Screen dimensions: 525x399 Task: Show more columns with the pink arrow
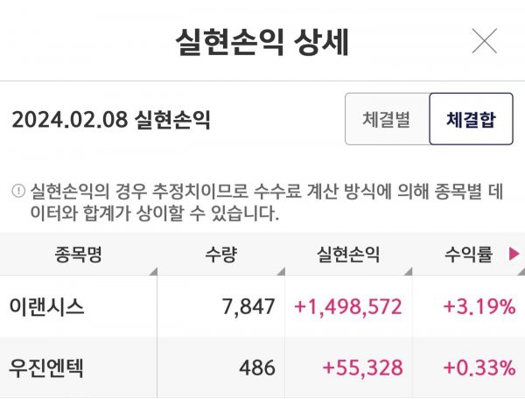coord(514,254)
